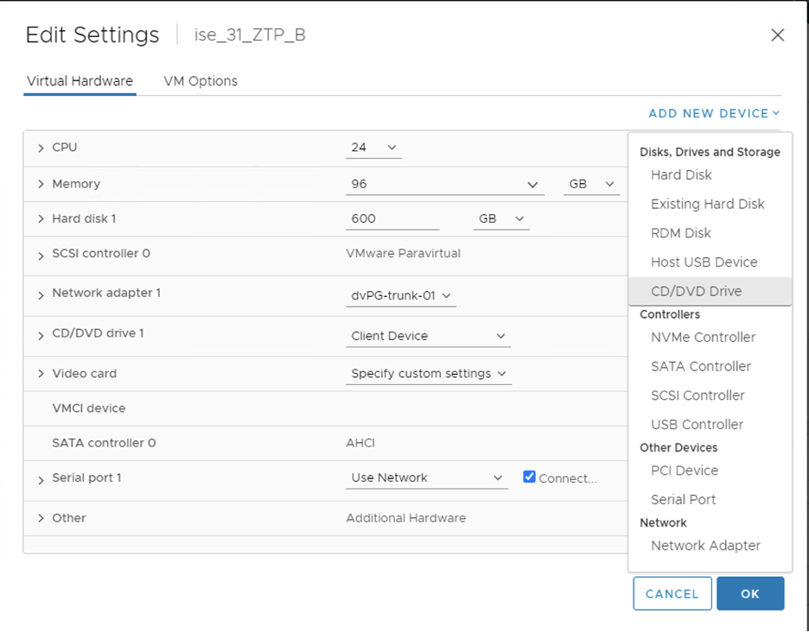Expand the Serial port 1 row
Screen dimensions: 809x632
(x=41, y=480)
